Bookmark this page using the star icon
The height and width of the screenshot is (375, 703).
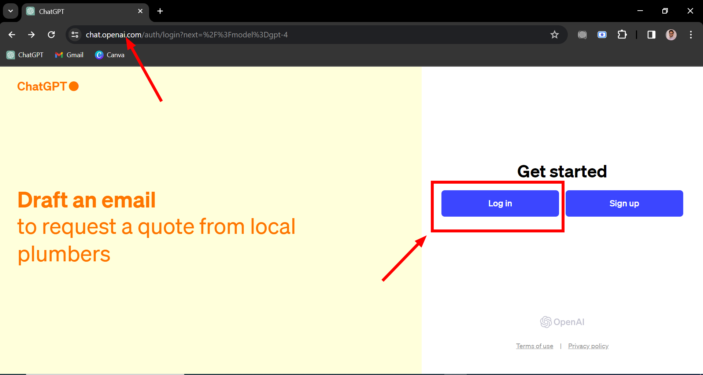click(x=554, y=34)
